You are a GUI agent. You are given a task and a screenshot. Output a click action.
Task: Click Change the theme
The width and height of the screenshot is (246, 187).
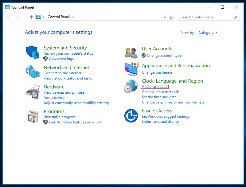point(157,72)
